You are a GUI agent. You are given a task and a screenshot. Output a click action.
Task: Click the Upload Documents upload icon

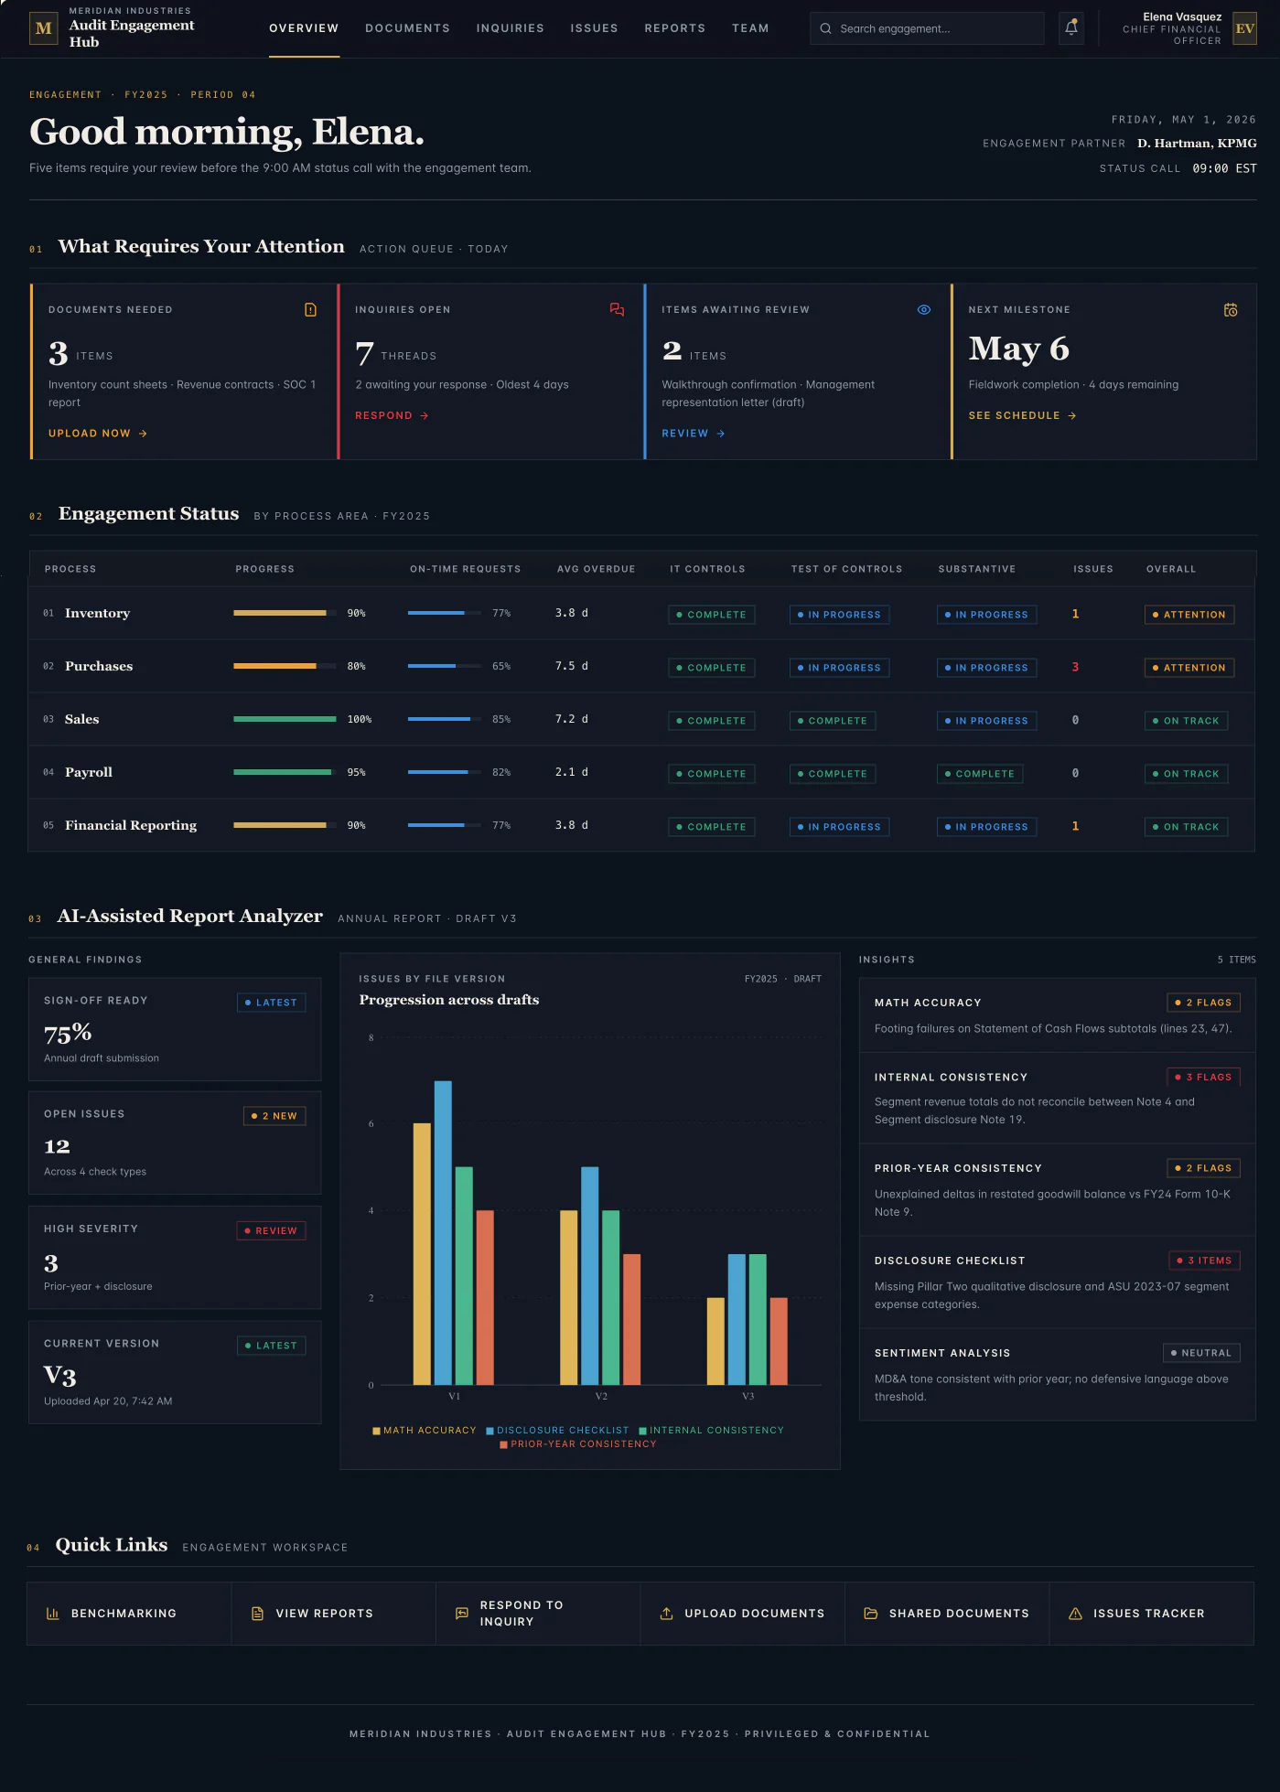666,1614
